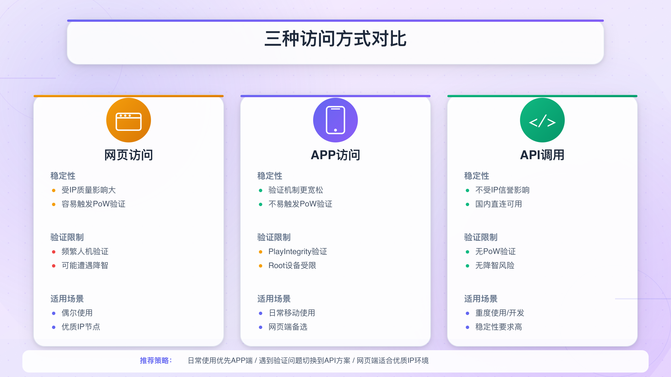Collapse the 适用场景 section under API调用
This screenshot has width=671, height=377.
click(480, 299)
